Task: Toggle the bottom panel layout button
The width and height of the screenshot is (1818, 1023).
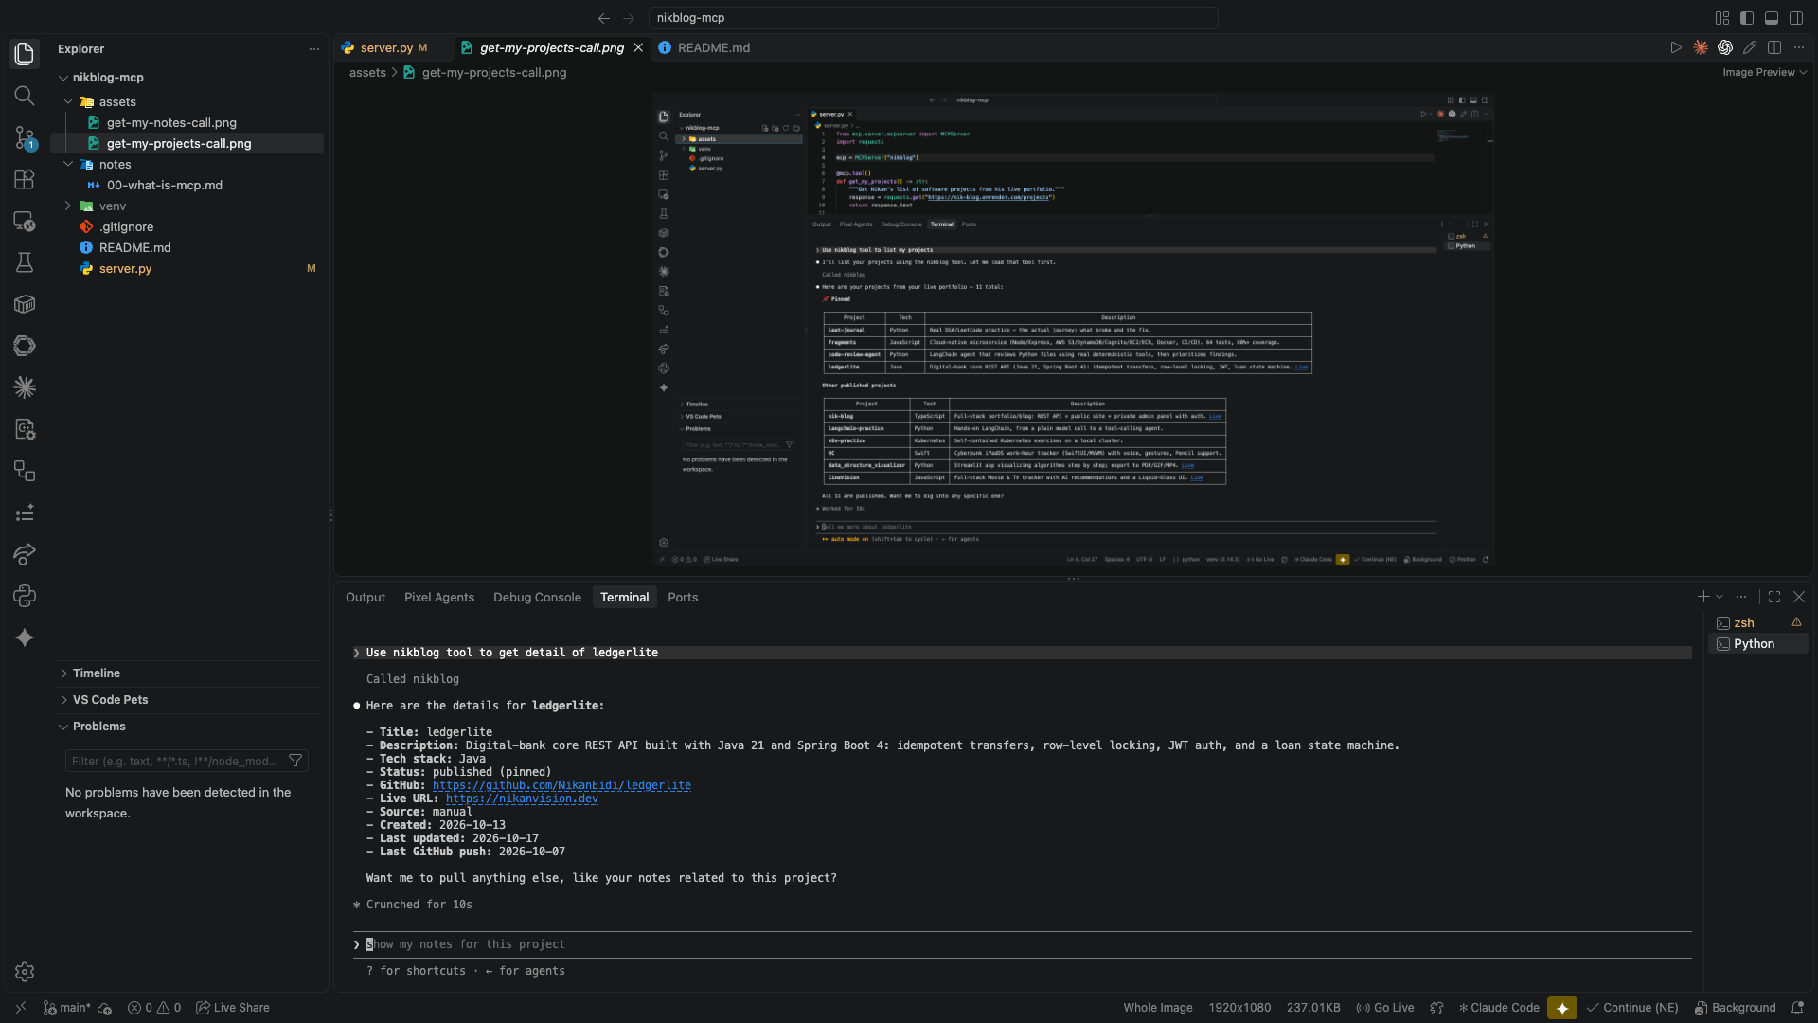Action: click(1772, 18)
